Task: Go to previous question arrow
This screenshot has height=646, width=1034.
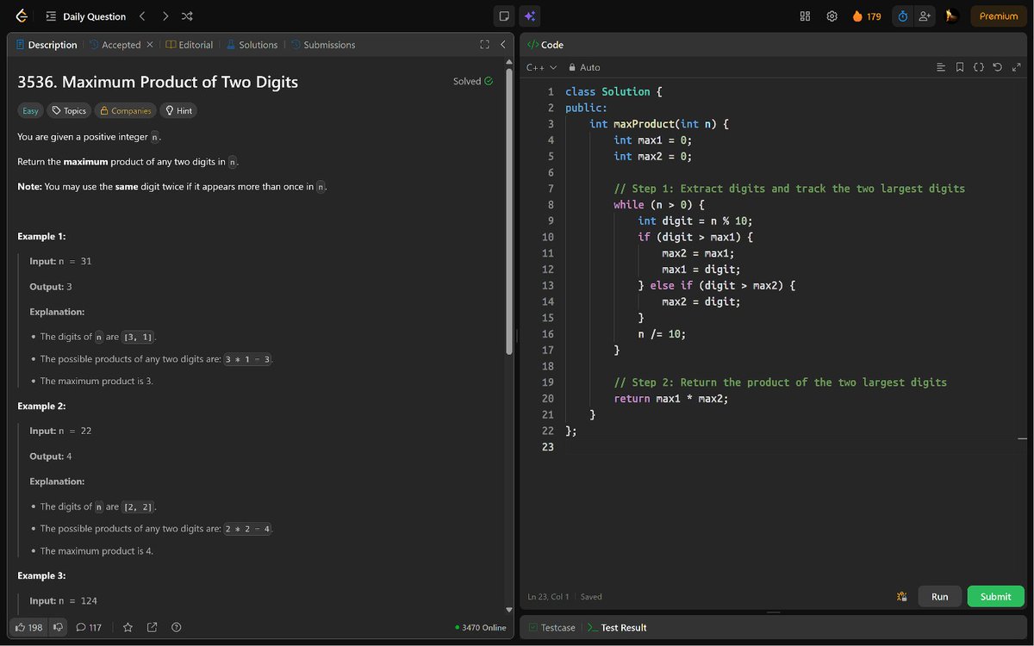Action: 142,16
